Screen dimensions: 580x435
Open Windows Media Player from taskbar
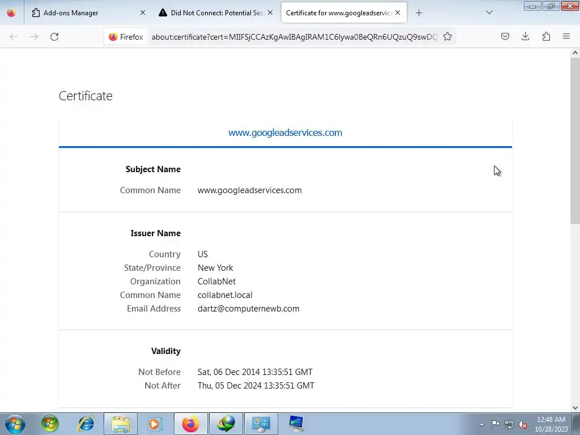[x=155, y=424]
